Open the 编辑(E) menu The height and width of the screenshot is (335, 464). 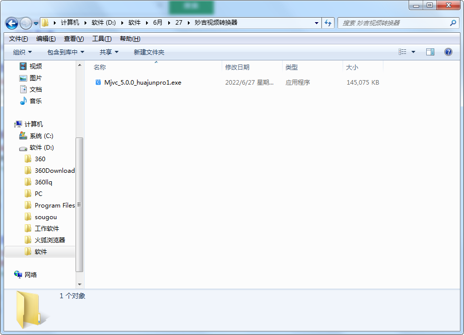46,39
